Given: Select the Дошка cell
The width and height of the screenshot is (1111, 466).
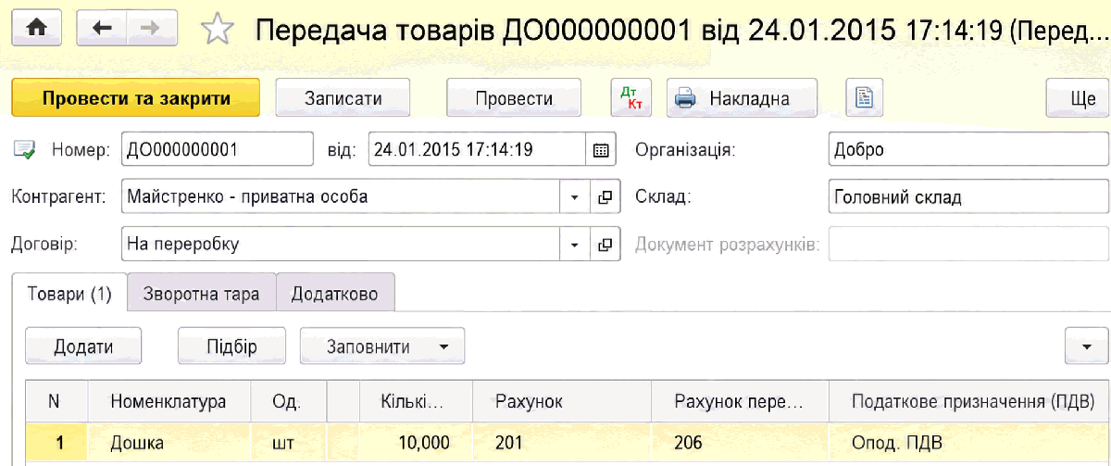Looking at the screenshot, I should point(169,442).
